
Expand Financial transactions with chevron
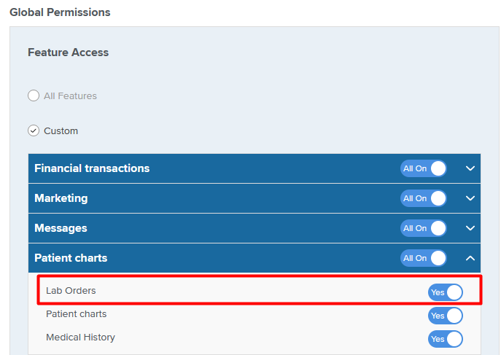click(470, 168)
